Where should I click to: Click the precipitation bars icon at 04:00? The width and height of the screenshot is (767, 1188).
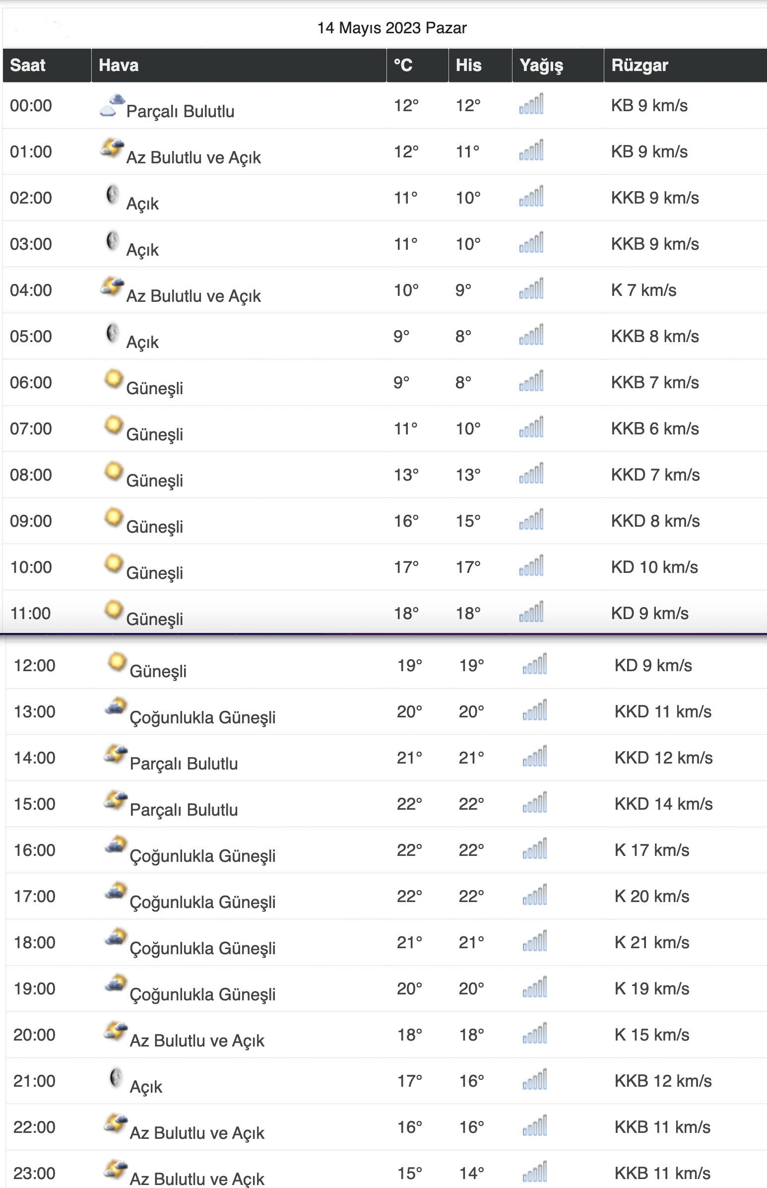coord(531,289)
